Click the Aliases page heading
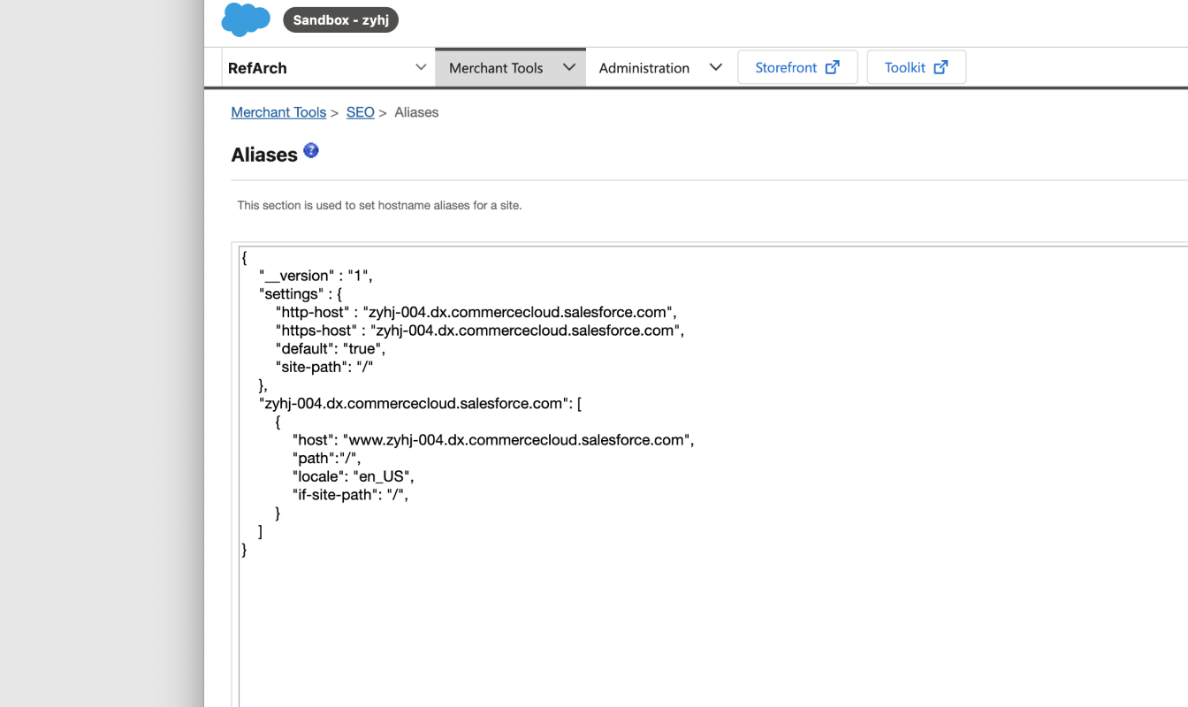This screenshot has height=707, width=1188. coord(264,155)
